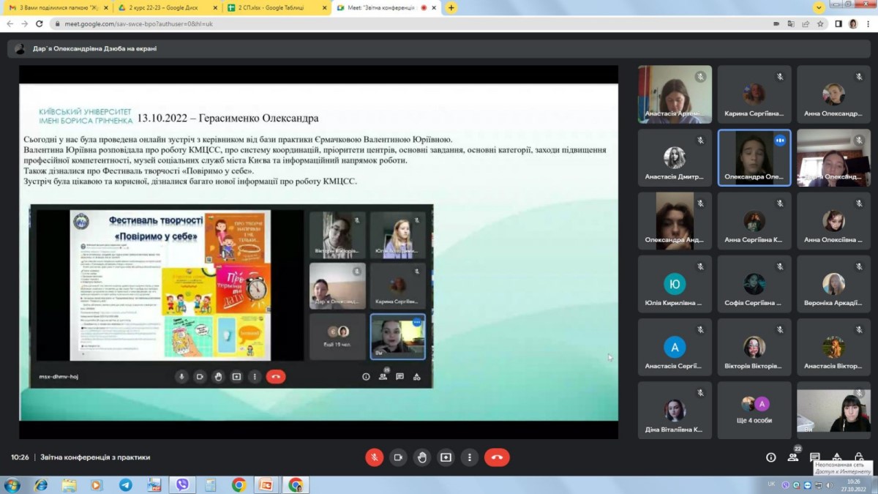This screenshot has width=878, height=494.
Task: Open a new browser tab
Action: 451,7
